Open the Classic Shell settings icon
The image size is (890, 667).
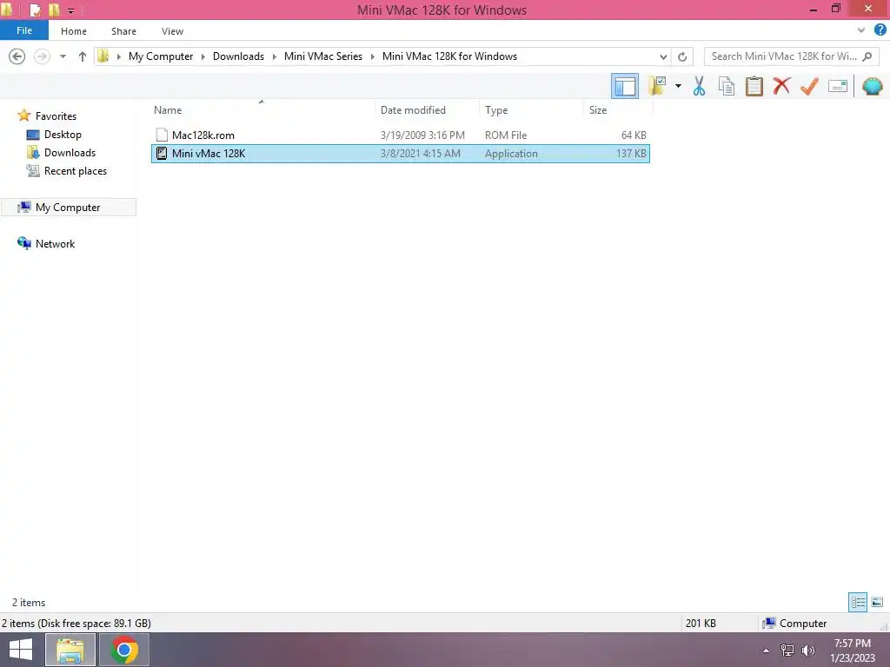(x=872, y=86)
